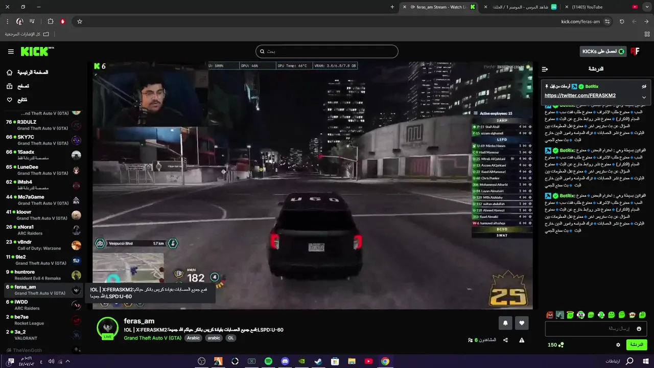The width and height of the screenshot is (654, 368).
Task: Open Steam from the taskbar
Action: click(318, 361)
